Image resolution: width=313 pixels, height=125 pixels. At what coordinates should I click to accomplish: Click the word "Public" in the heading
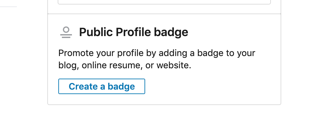coord(96,32)
